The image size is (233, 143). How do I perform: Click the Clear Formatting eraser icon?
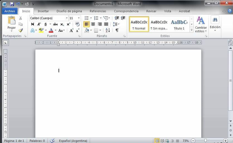77,24
